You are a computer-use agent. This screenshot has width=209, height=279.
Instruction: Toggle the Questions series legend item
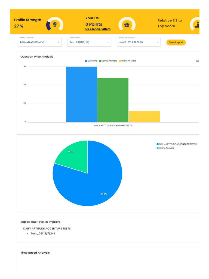click(x=91, y=61)
